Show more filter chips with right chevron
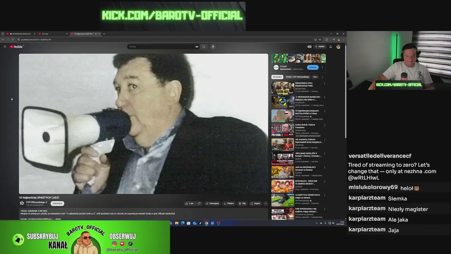 coord(322,77)
